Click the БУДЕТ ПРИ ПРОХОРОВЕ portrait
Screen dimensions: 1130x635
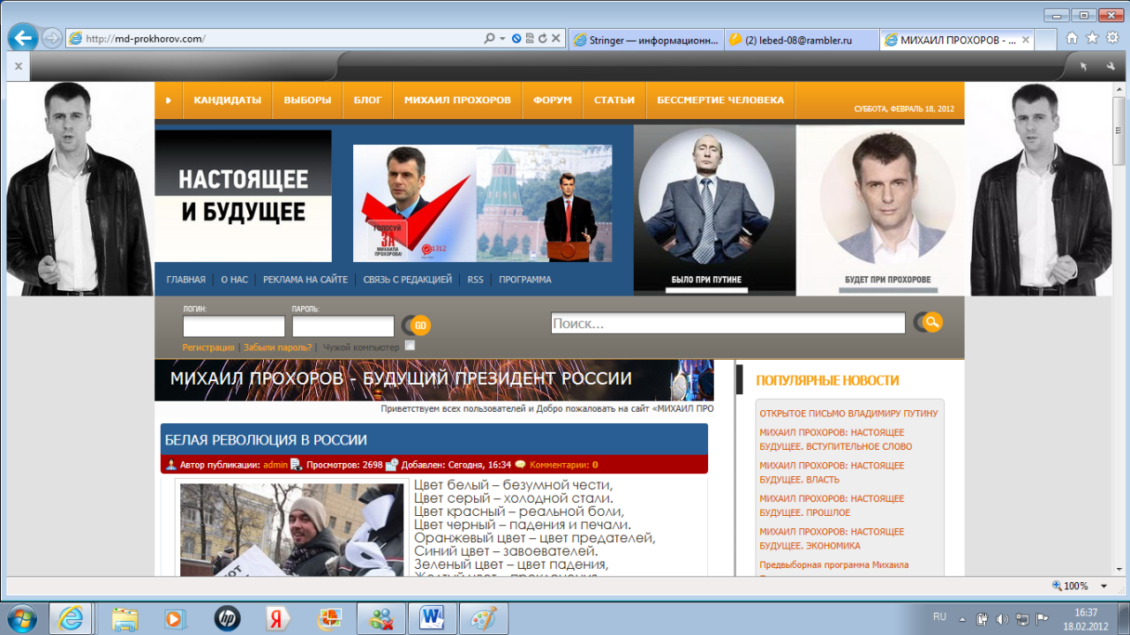[x=880, y=210]
